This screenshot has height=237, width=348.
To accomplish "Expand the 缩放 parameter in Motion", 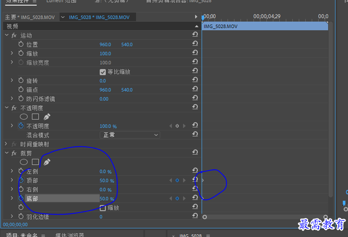I will [x=12, y=53].
